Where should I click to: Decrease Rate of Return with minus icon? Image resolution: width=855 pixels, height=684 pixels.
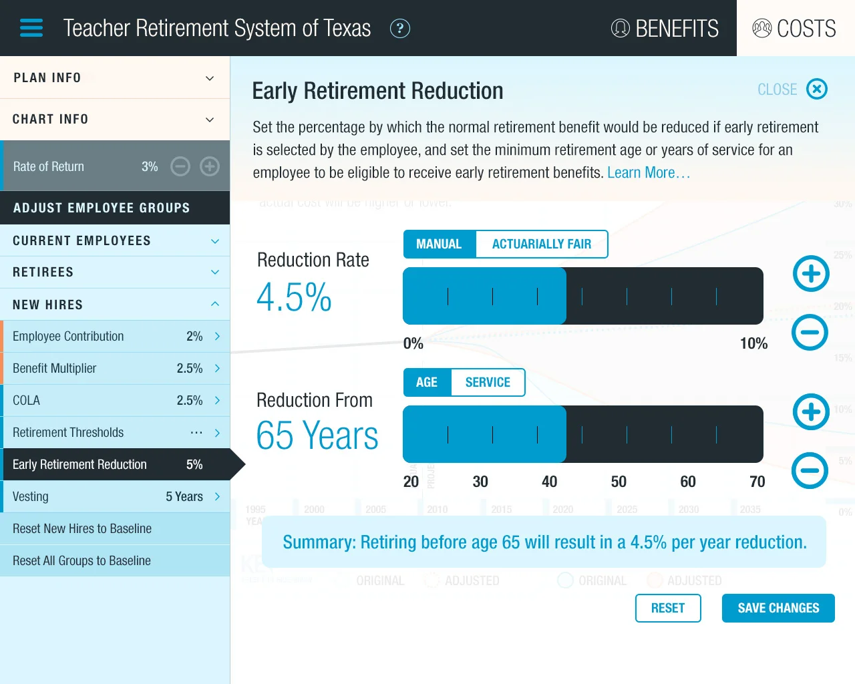pyautogui.click(x=180, y=166)
